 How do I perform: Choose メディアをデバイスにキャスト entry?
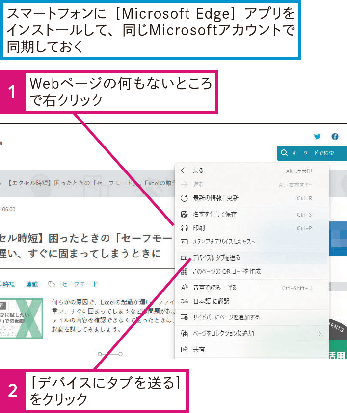pos(252,242)
